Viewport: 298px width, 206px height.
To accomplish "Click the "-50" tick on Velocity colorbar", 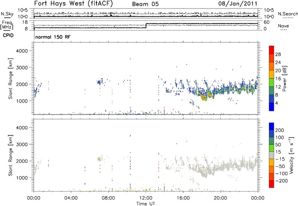I will (280, 166).
